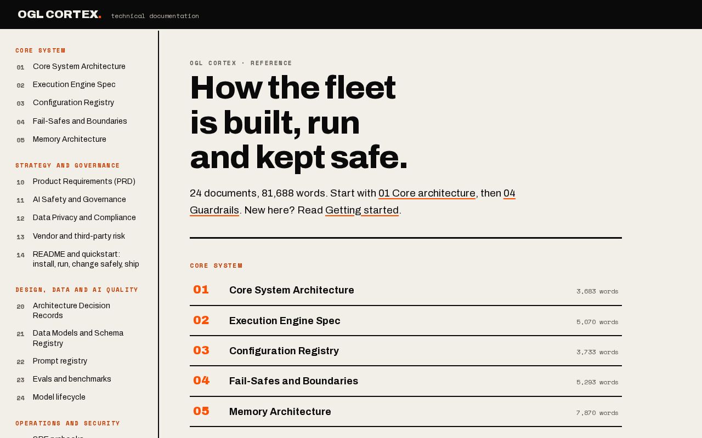Click the '3,683 words' count
Viewport: 702px width, 438px height.
coord(597,291)
